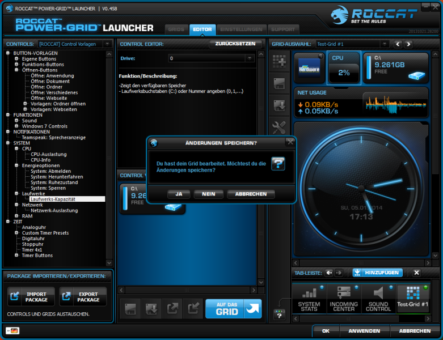The height and width of the screenshot is (340, 443).
Task: Select the Test-Grid #1 tab in tab bar
Action: 413,299
